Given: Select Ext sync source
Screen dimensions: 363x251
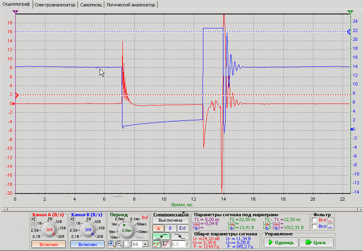Looking at the screenshot, I should tap(183, 228).
